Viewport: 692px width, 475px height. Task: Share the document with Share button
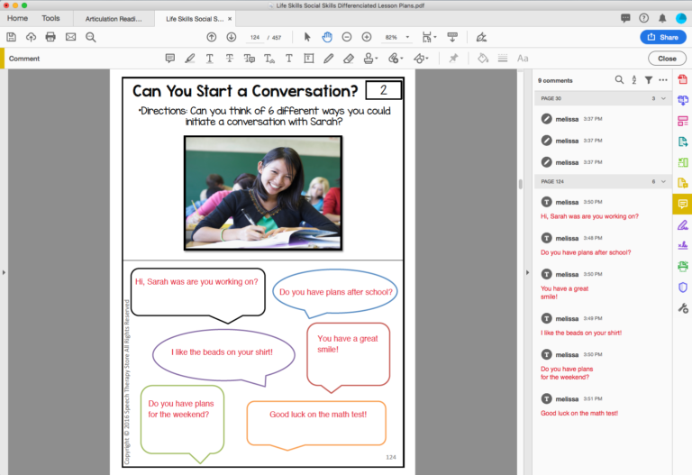(x=663, y=37)
